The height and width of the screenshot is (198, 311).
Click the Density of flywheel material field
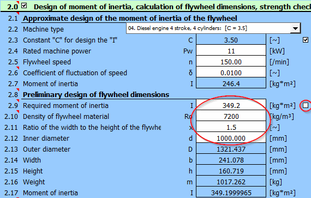tap(231, 117)
